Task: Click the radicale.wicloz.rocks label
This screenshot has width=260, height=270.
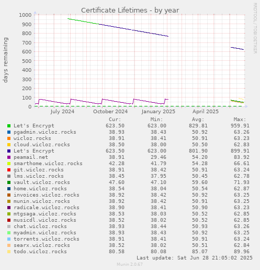Action: click(47, 208)
